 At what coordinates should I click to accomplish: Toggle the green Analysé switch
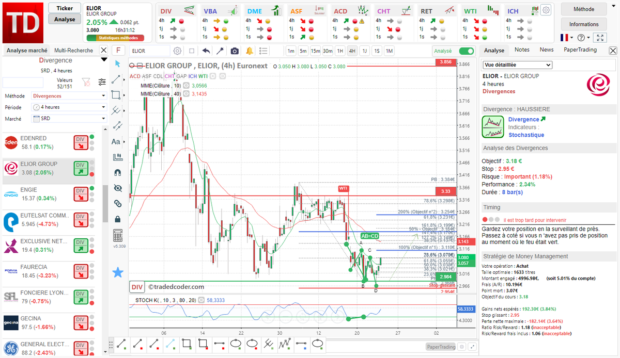coord(466,51)
